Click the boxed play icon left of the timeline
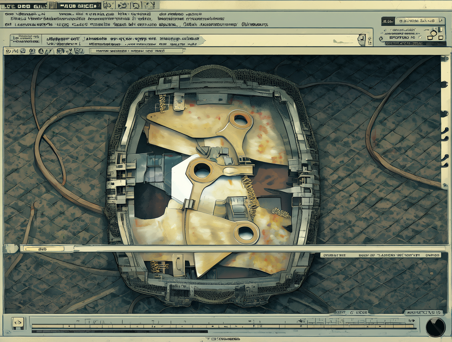 [x=18, y=323]
